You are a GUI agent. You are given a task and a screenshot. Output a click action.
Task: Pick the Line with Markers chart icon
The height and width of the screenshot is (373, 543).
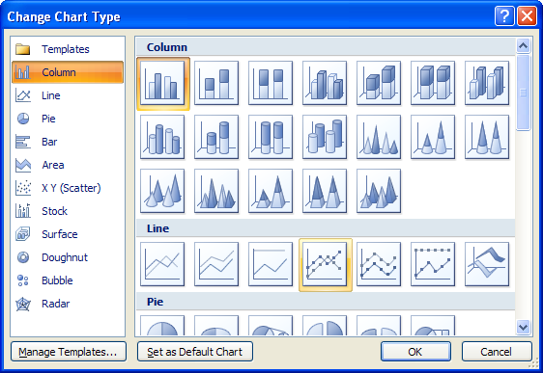pos(326,265)
